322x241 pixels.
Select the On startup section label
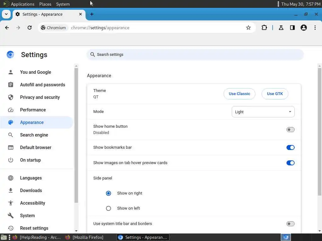(31, 160)
